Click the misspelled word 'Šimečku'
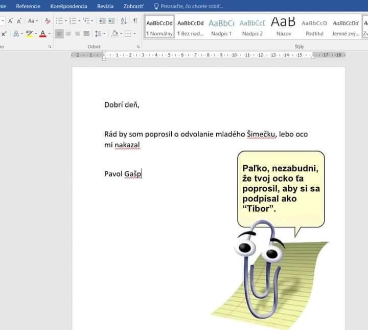Screen dimensions: 368x330 tap(261, 135)
